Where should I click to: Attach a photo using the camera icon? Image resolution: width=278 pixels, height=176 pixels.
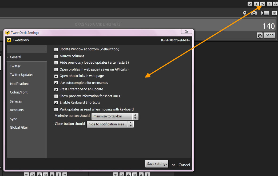[254, 13]
